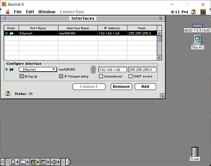Screen dimensions: 211x166
Task: Collapse the Control Strip using its end tab
Action: (68, 162)
